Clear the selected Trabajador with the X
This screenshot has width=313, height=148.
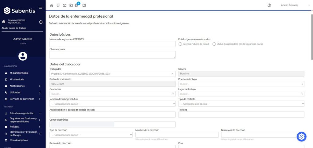coord(172,74)
